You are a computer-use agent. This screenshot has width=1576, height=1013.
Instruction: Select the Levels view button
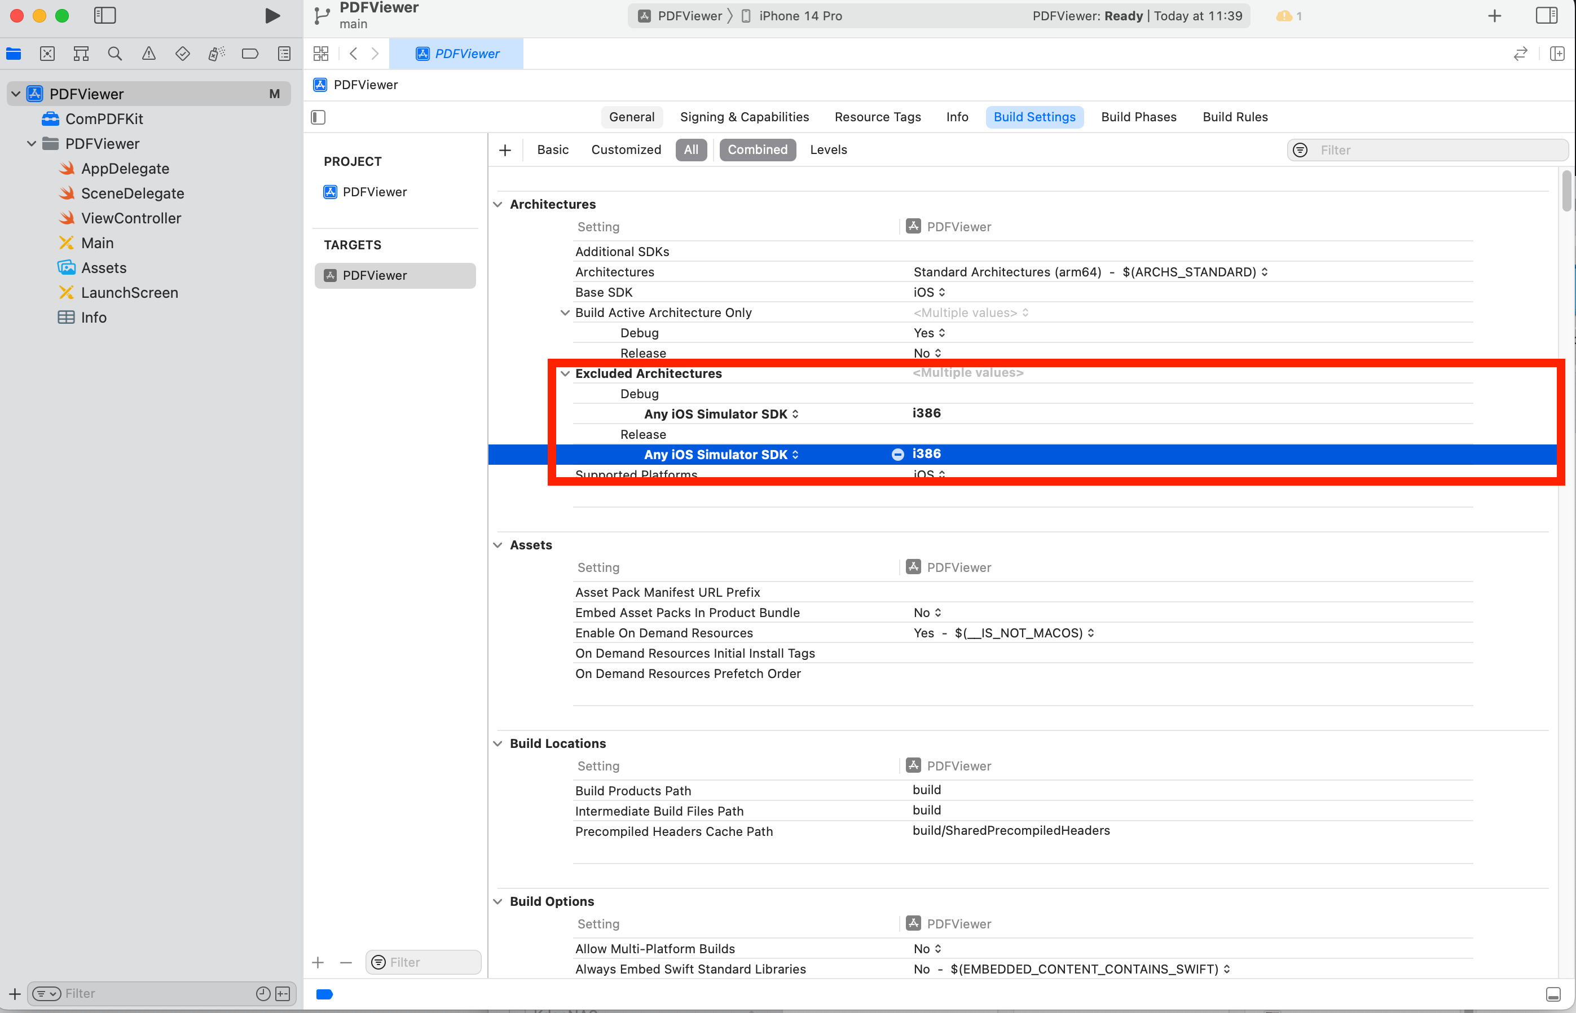(x=827, y=150)
